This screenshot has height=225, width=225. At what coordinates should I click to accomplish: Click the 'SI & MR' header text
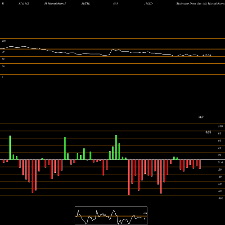[24, 4]
